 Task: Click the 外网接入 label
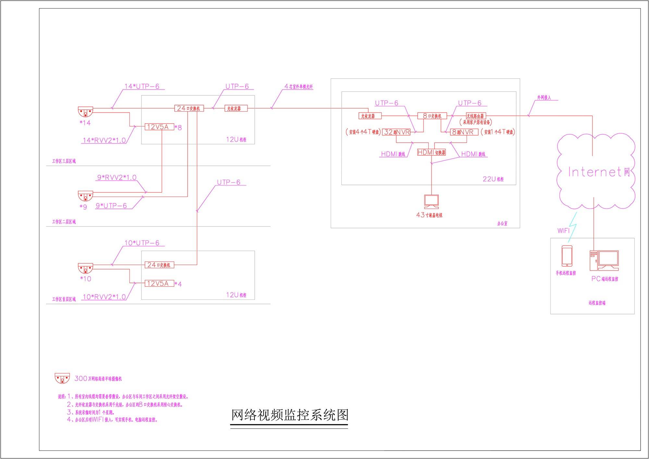tap(544, 97)
